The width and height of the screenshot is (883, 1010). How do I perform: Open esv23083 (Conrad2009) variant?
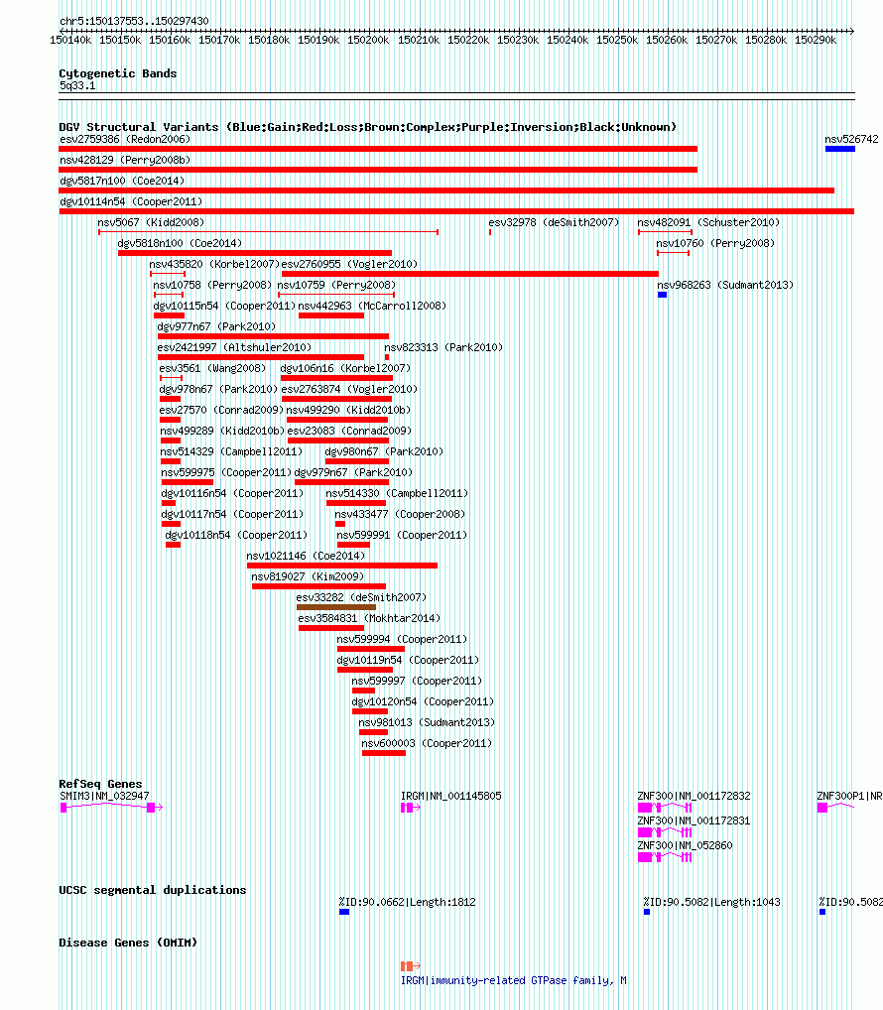pyautogui.click(x=349, y=431)
